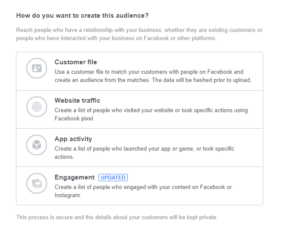281x233 pixels.
Task: Click the 'Use a customer file to match' line
Action: click(x=149, y=72)
